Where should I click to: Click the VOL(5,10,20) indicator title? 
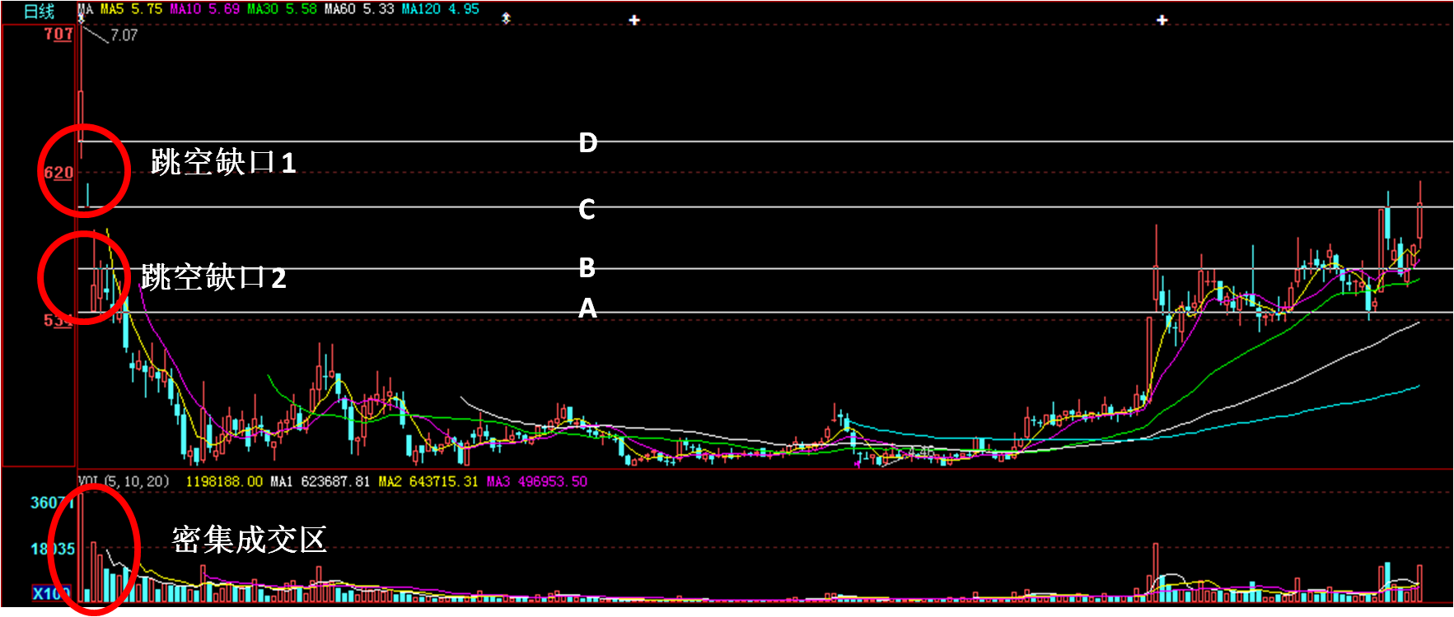pos(124,481)
